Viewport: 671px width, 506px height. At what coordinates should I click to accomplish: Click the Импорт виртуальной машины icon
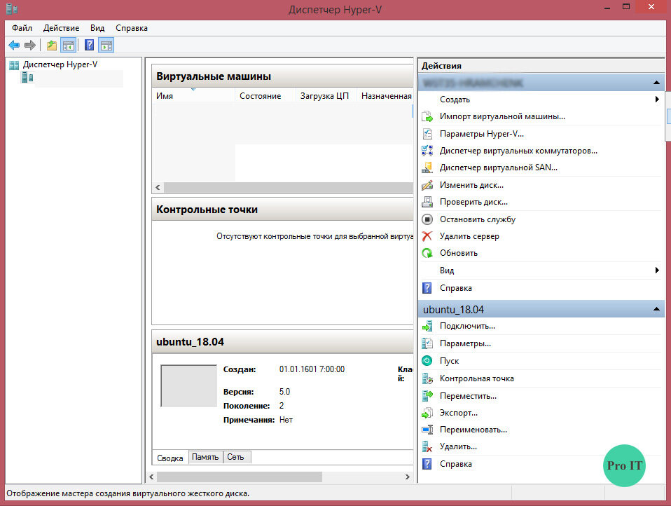[x=427, y=116]
